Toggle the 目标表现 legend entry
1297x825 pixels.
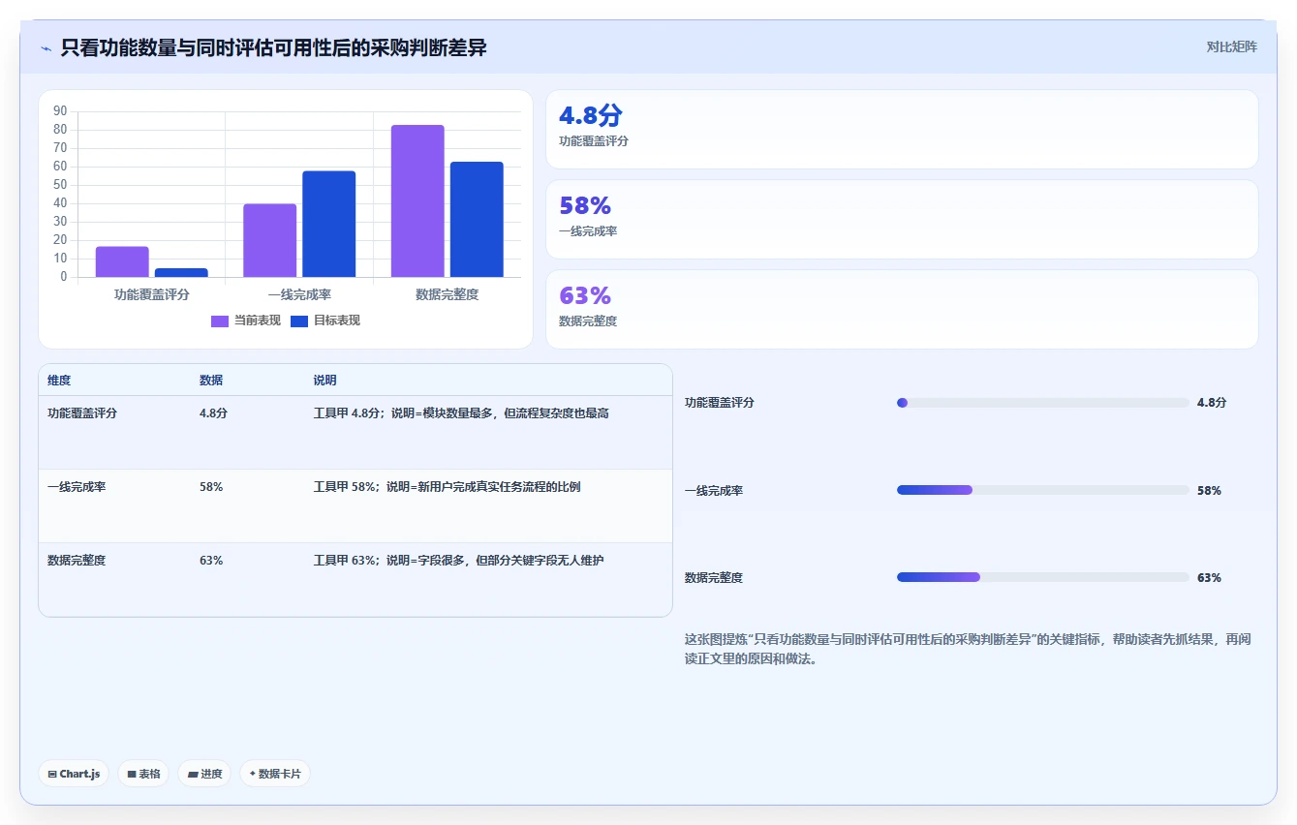tap(325, 321)
